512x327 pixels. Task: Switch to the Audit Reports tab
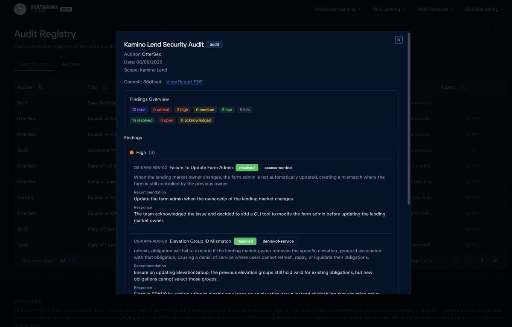point(34,64)
